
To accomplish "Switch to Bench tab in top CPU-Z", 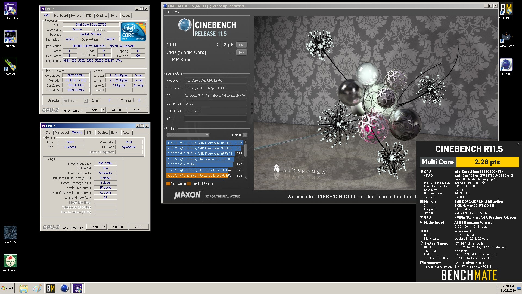I will pos(114,16).
